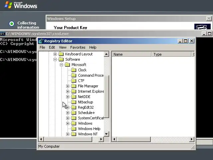213x160 pixels.
Task: Click the SystemCertificates folder icon
Action: point(74,118)
